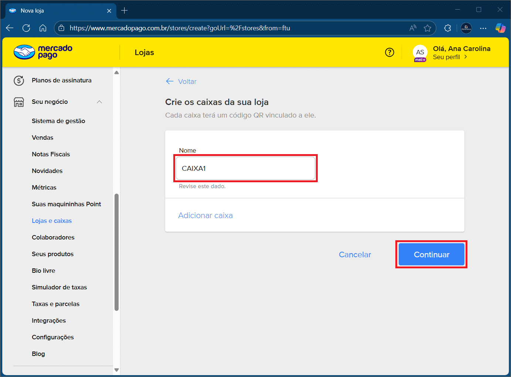Click the browser refresh icon
The image size is (511, 377).
tap(26, 28)
